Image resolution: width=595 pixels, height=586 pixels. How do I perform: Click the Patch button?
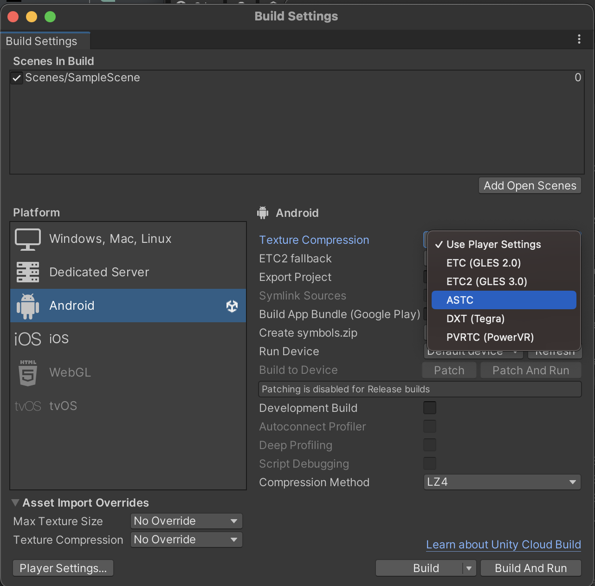pos(449,371)
